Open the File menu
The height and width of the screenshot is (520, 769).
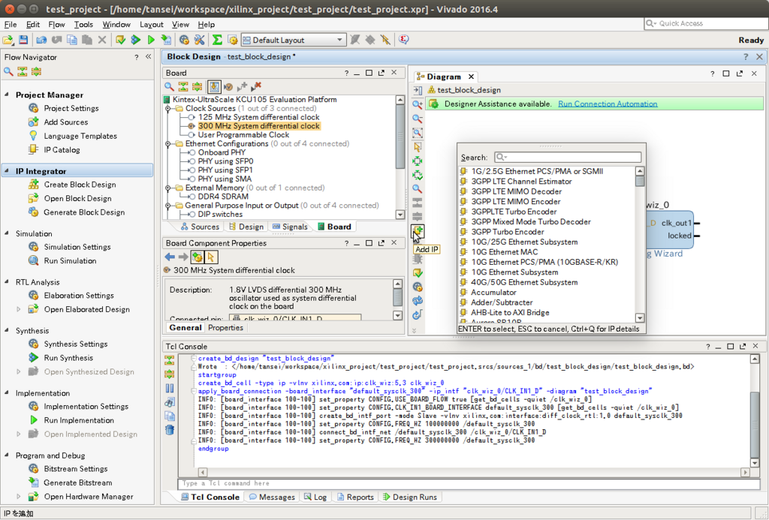(x=11, y=25)
